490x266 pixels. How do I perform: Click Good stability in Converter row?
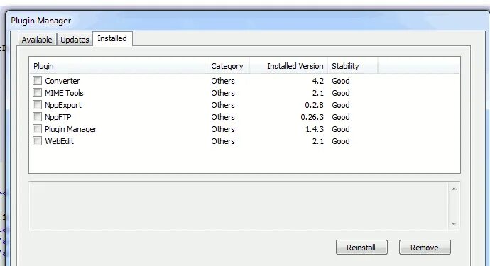(341, 81)
